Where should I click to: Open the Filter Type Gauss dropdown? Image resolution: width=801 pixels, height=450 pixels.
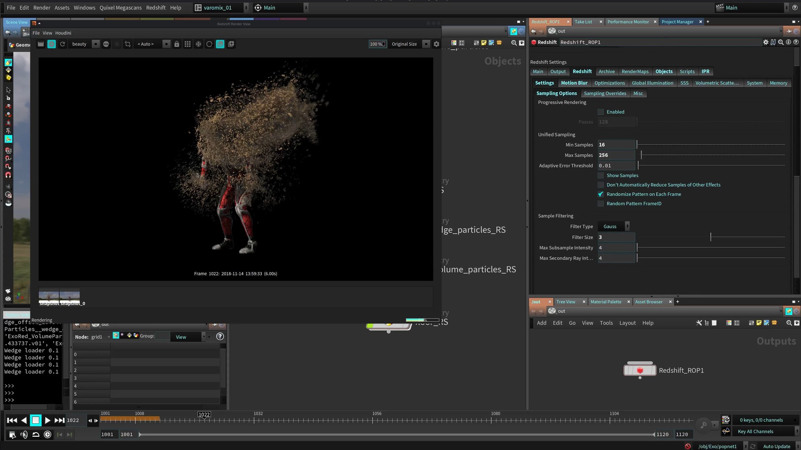point(614,227)
